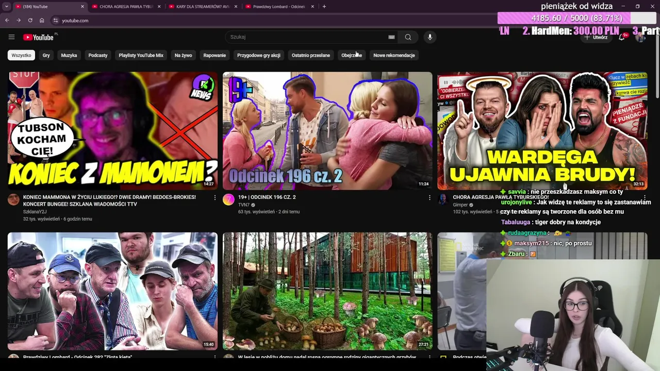The image size is (660, 371).
Task: Open more options for KONIEC MAMMONA video
Action: click(x=215, y=198)
